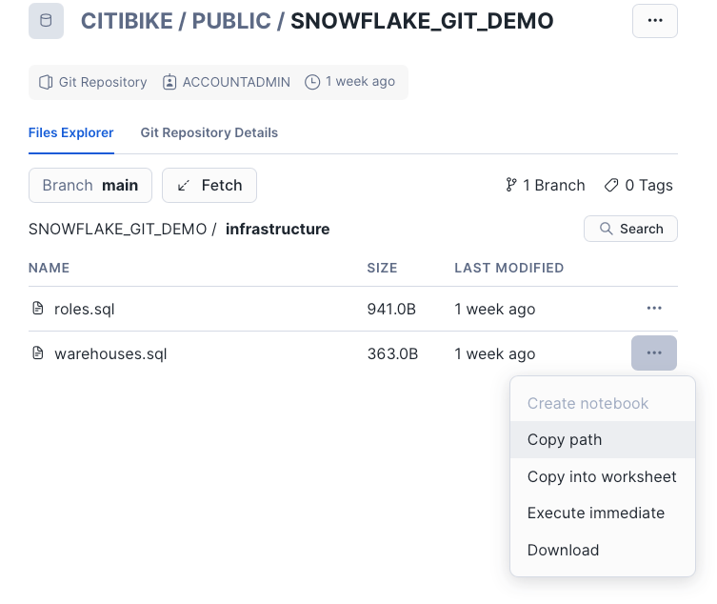Open the warehouses.sql file

(x=110, y=353)
